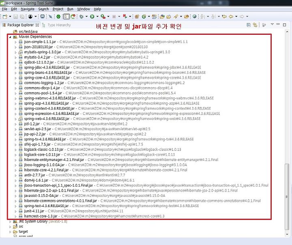Screen dimensions: 292x245
Task: Open the Navigate menu
Action: 28,9
